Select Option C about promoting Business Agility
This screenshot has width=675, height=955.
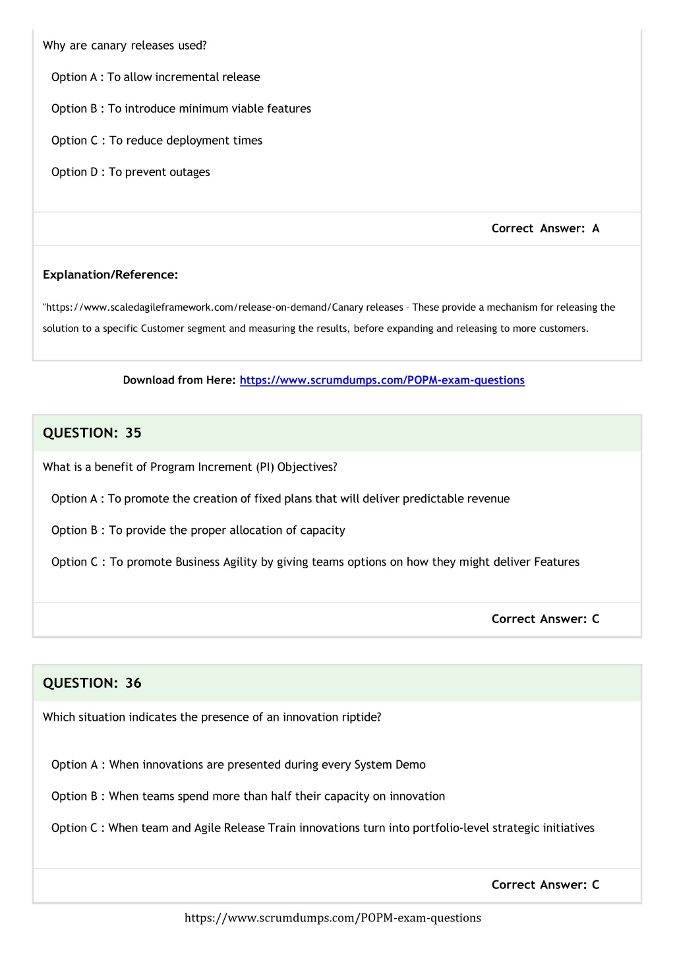(x=316, y=562)
